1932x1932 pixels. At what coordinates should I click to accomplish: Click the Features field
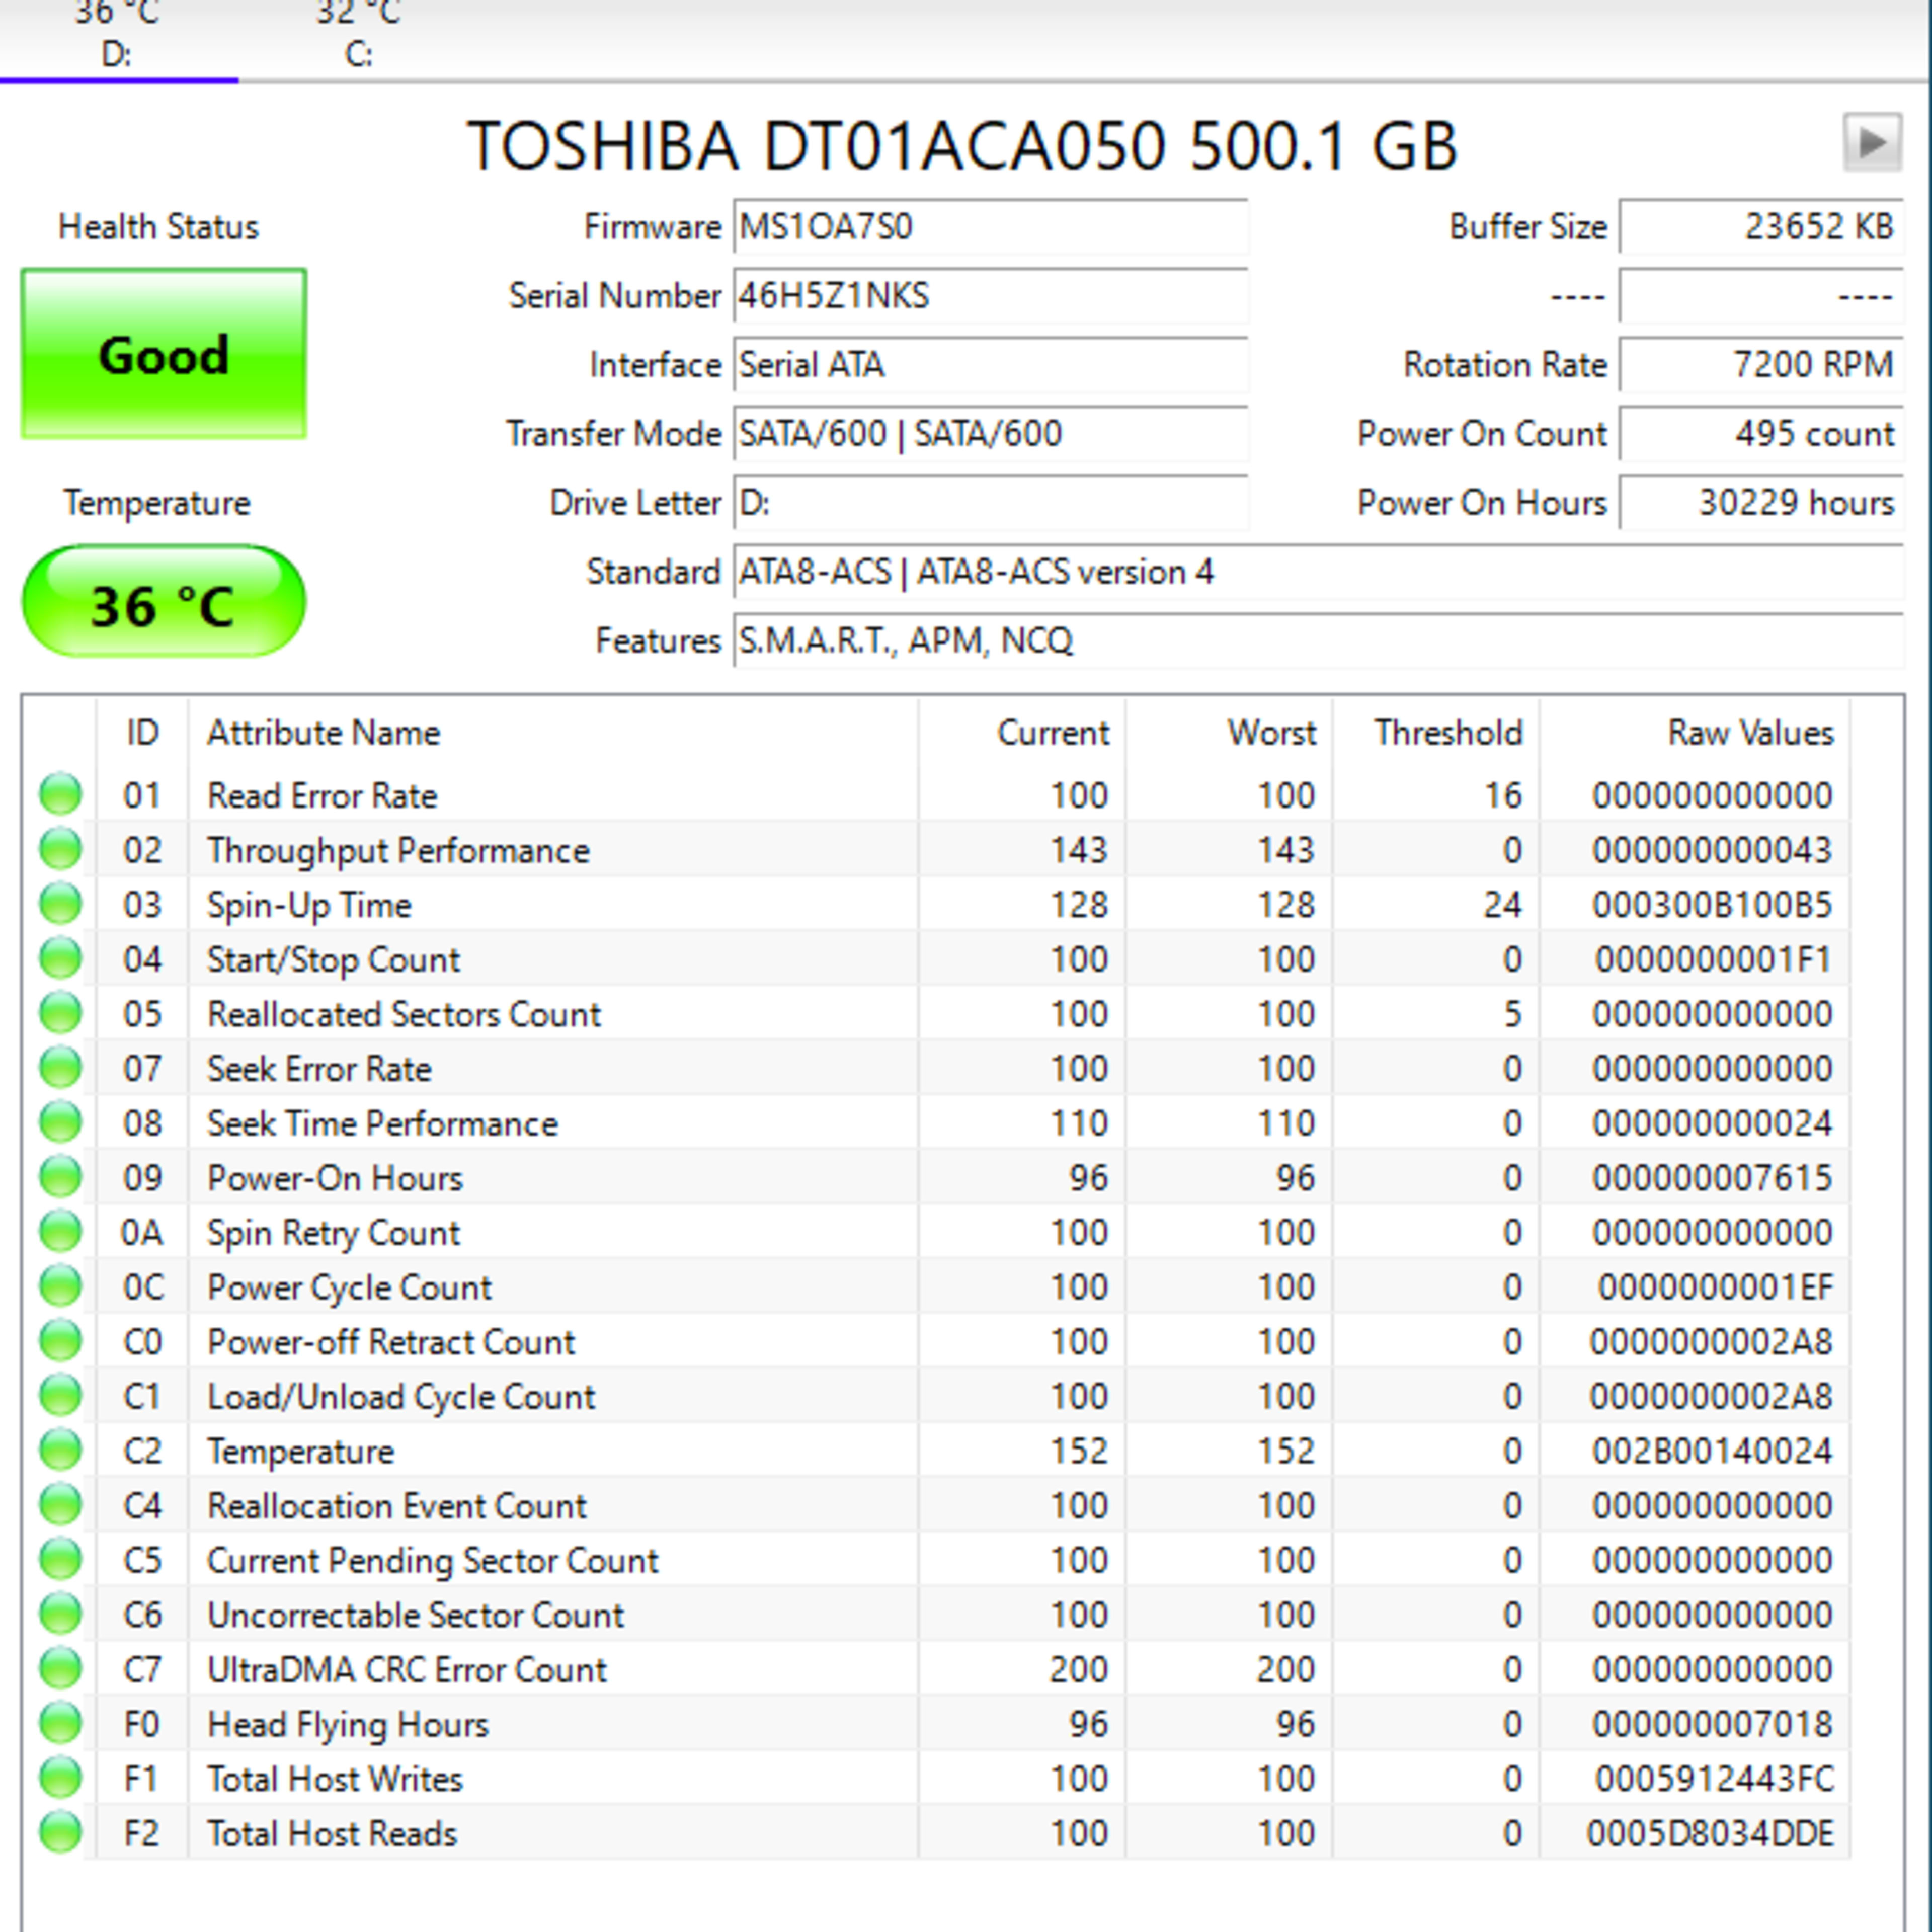(x=1318, y=641)
